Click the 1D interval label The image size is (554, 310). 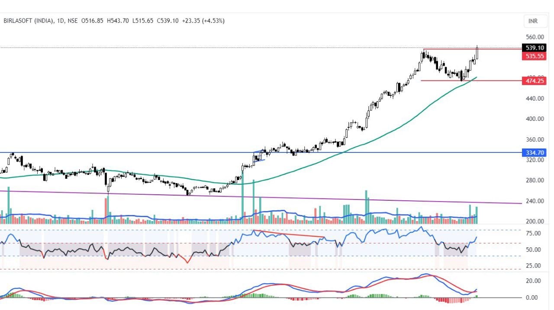coord(60,21)
